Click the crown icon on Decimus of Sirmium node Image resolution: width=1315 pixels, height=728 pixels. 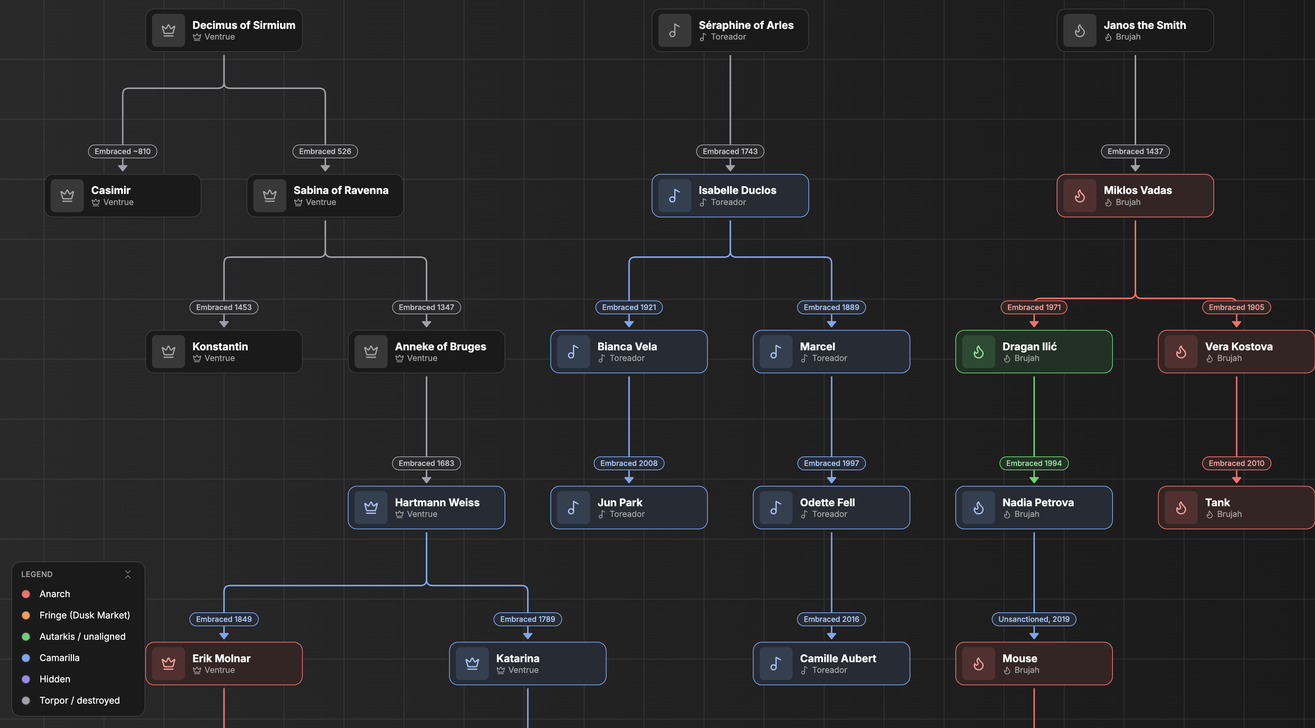(x=169, y=30)
